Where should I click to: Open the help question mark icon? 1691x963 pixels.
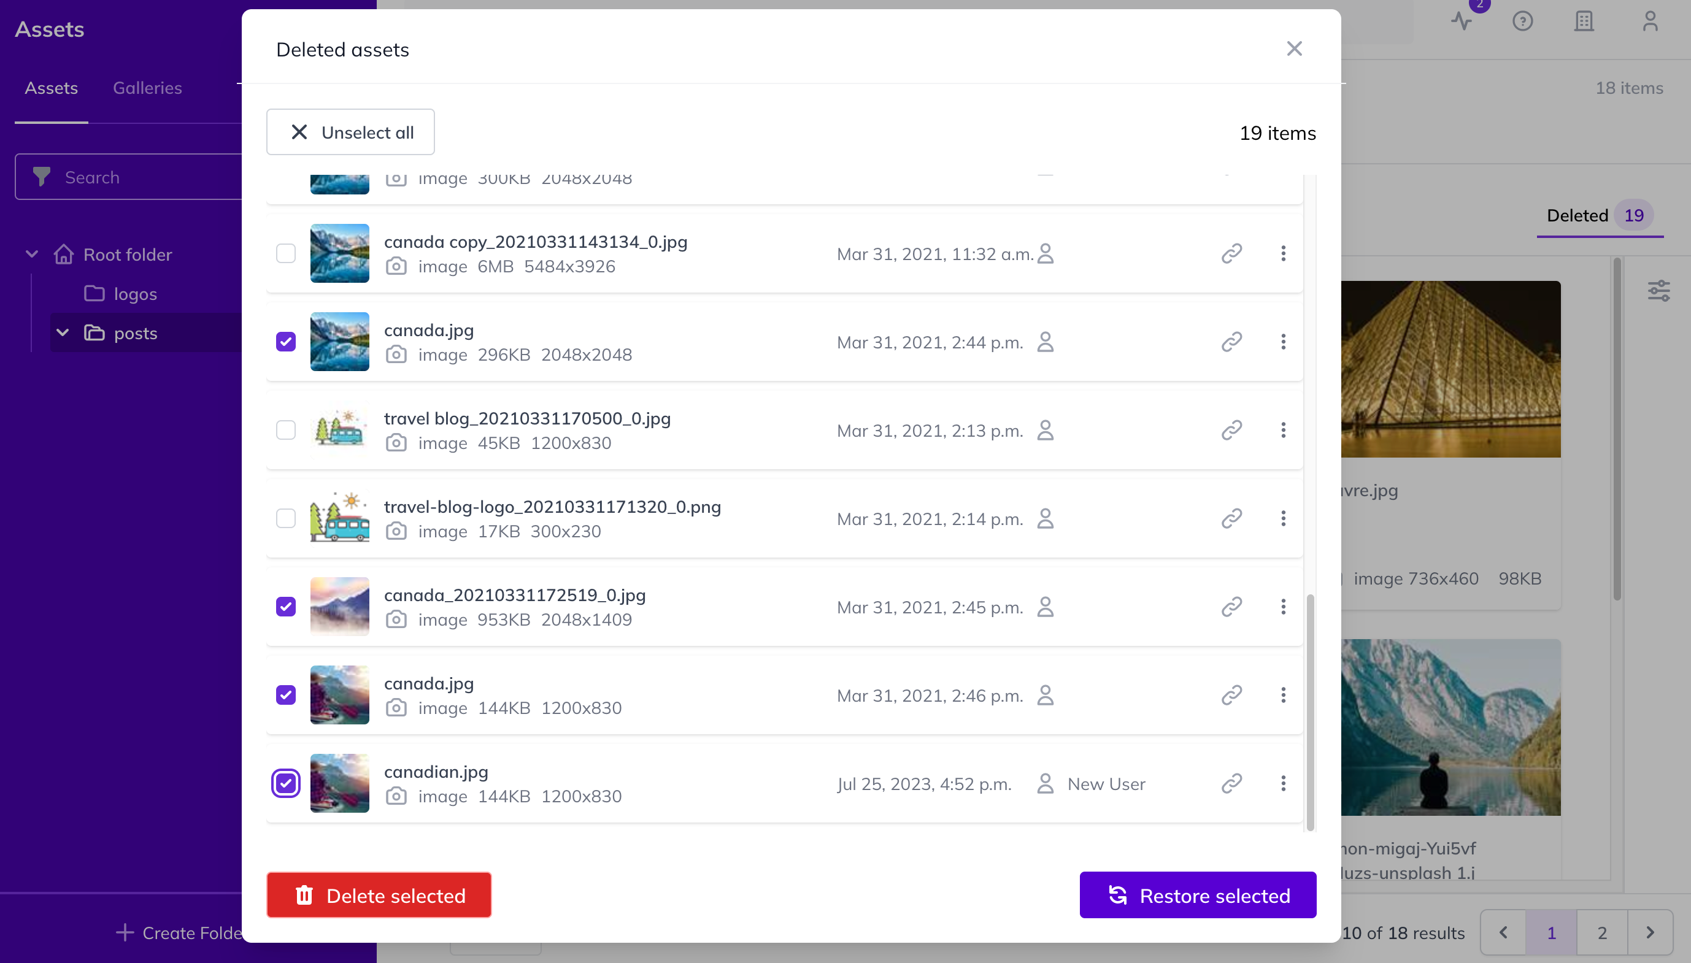(1522, 21)
